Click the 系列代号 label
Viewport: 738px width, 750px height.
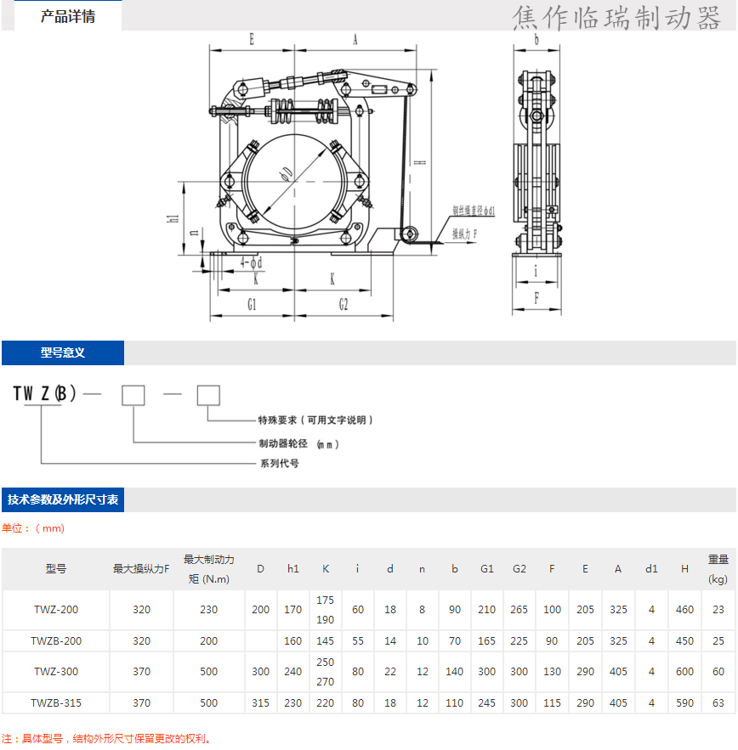point(279,464)
